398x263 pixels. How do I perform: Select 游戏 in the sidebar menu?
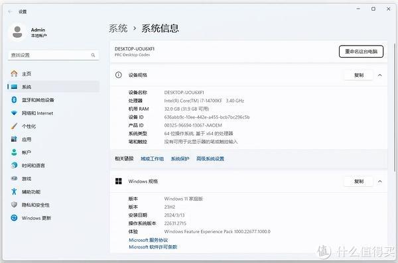[x=53, y=179]
